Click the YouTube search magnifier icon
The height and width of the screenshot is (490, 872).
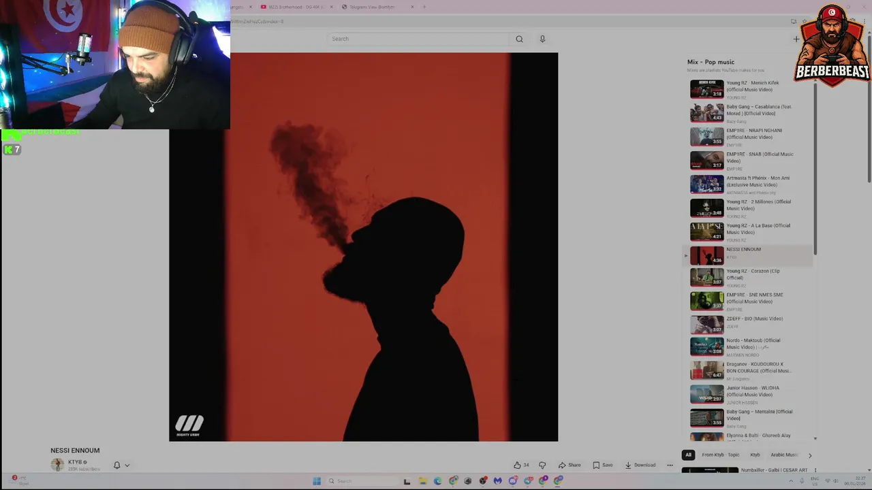[519, 39]
